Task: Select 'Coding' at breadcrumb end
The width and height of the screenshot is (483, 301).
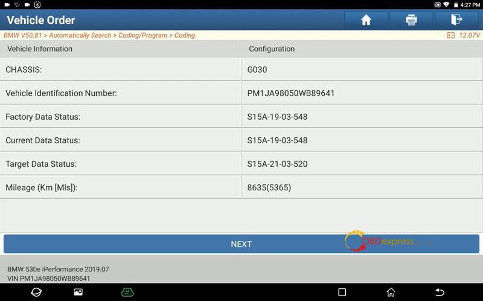Action: pyautogui.click(x=185, y=36)
